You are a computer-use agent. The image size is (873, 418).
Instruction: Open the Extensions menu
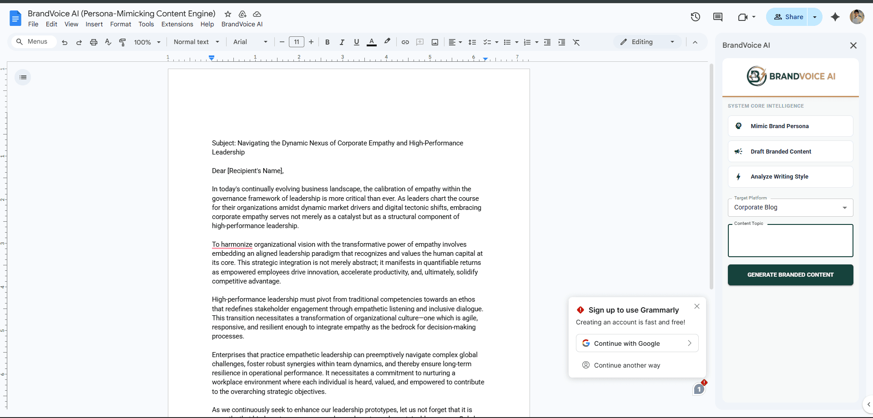[177, 24]
